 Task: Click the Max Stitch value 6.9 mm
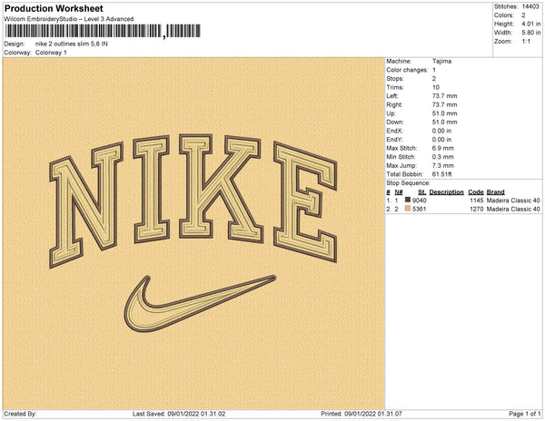pos(443,148)
